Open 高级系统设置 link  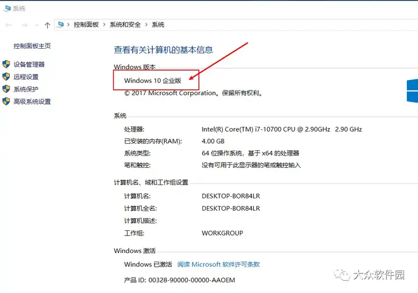click(32, 102)
